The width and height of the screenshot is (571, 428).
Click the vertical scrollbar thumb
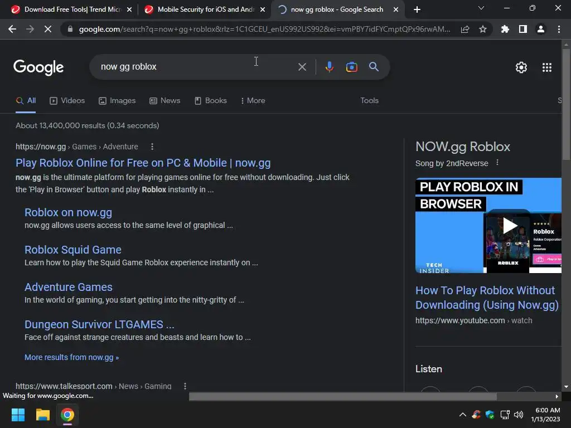coord(566,104)
